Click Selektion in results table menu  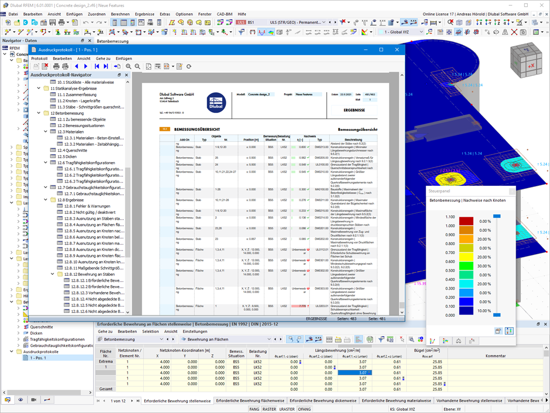[x=151, y=331]
